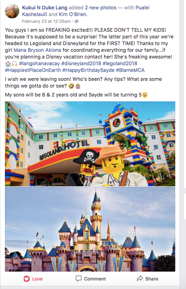The image size is (186, 289).
Task: Follow the #legoland2018 hashtag
Action: 120,63
